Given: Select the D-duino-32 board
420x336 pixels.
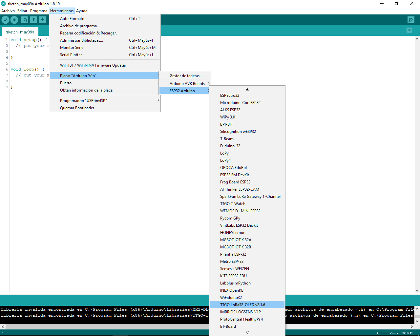Looking at the screenshot, I should point(247,146).
